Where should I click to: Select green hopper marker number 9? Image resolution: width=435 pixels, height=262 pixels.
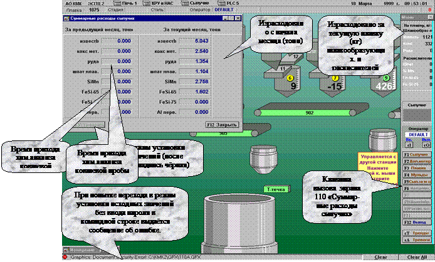coord(386,78)
